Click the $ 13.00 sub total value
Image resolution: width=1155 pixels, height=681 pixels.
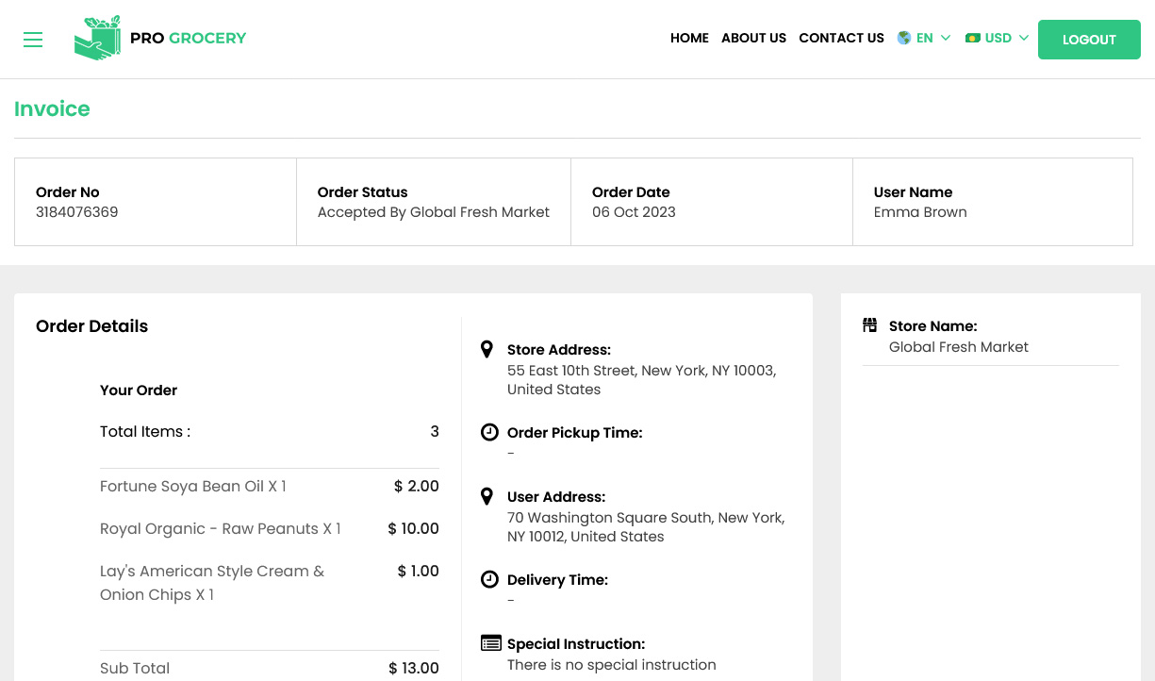coord(414,669)
